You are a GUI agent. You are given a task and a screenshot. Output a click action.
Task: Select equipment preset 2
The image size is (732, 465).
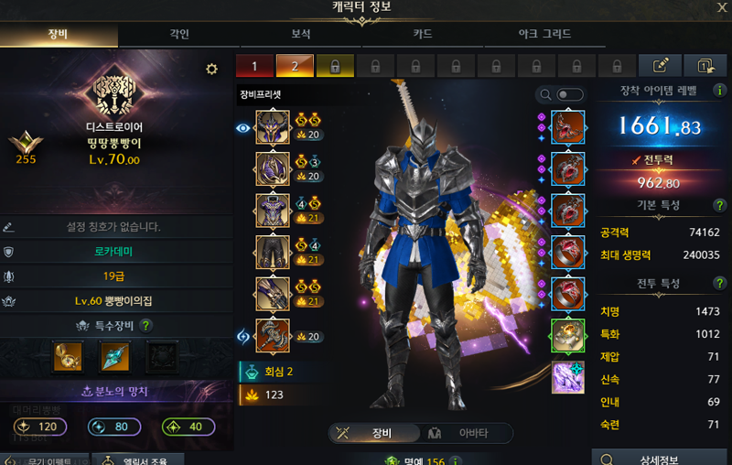click(x=295, y=66)
